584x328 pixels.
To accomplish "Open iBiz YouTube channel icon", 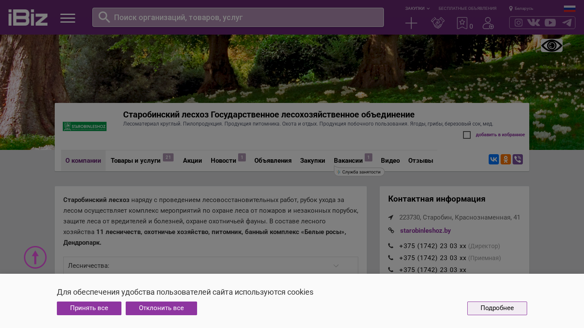I will [x=550, y=23].
